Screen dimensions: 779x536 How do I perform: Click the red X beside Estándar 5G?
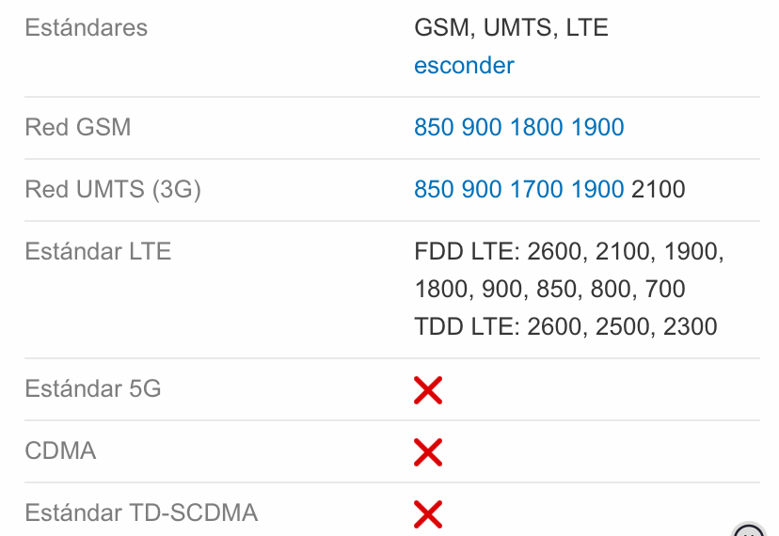428,389
